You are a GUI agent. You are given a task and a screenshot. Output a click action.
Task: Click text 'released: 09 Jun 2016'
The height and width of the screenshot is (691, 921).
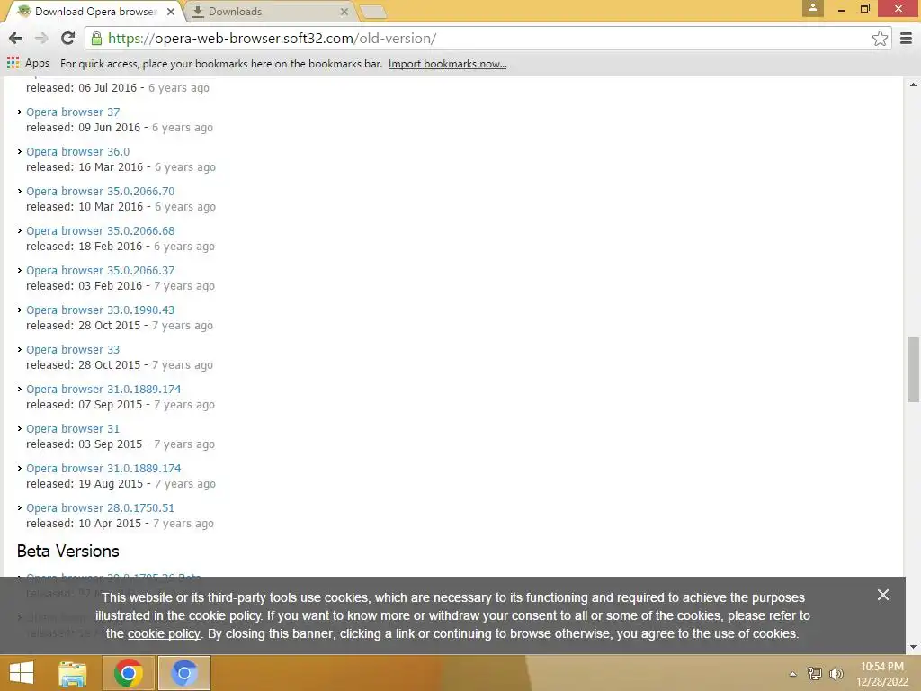83,128
